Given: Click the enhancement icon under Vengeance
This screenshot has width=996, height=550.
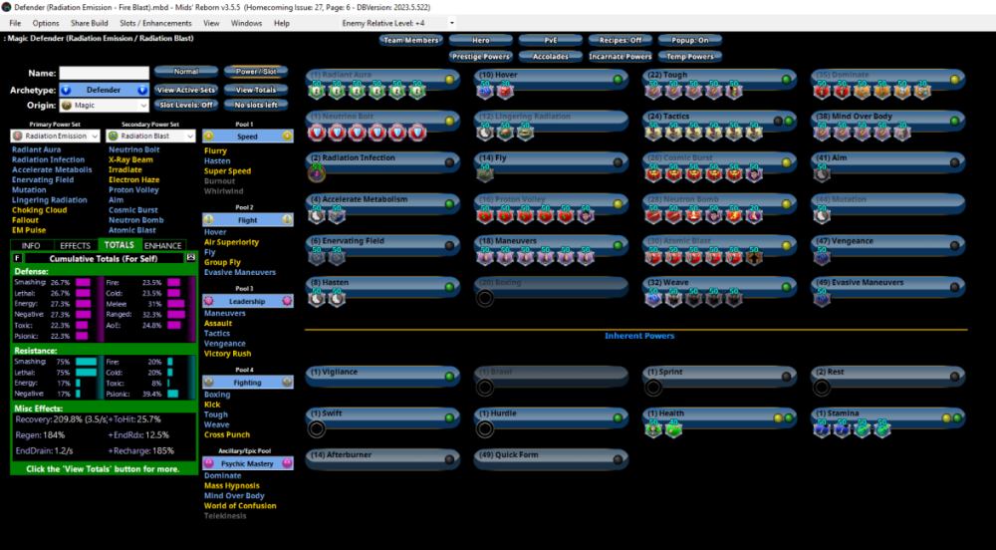Looking at the screenshot, I should (x=823, y=256).
